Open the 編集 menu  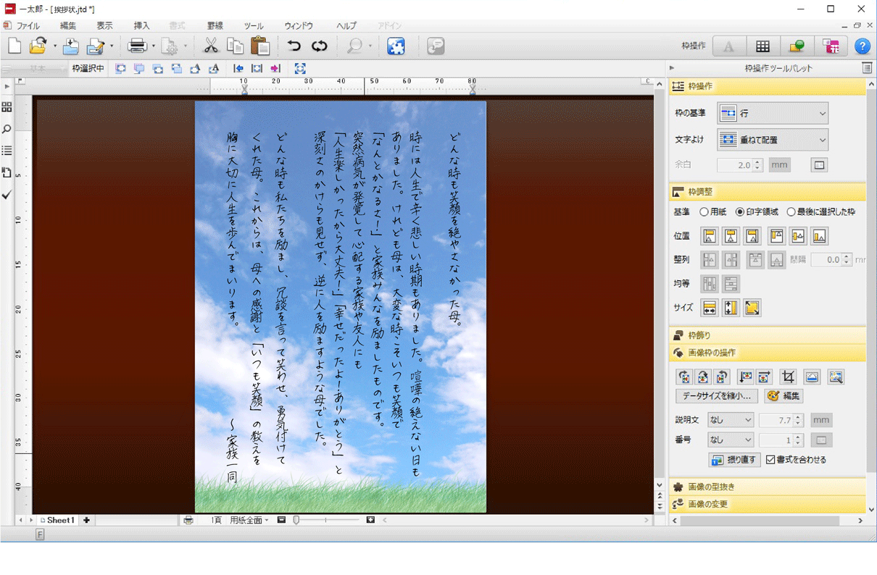coord(68,25)
